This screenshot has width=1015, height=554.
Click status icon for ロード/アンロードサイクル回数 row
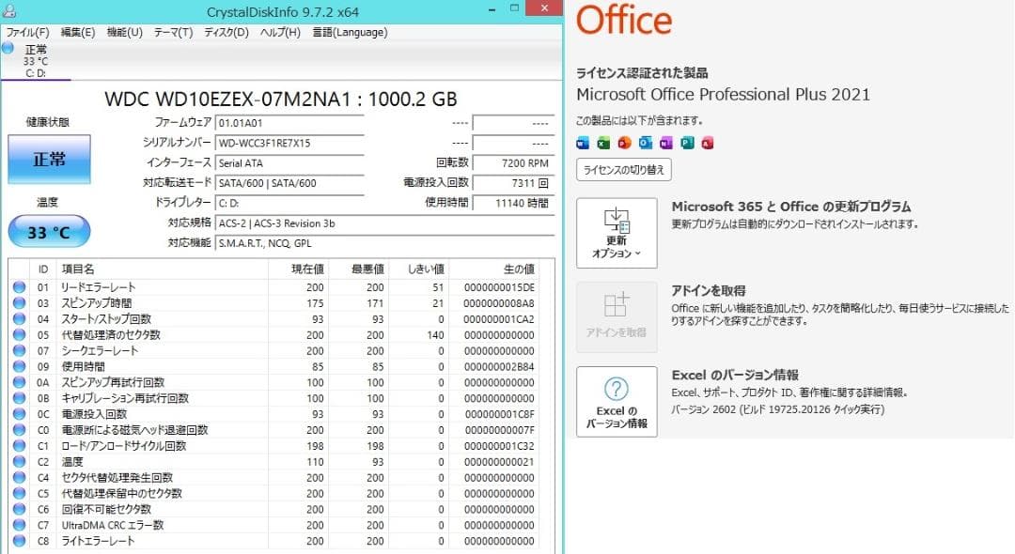20,445
